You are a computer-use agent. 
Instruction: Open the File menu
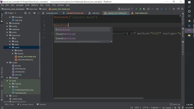2,5
